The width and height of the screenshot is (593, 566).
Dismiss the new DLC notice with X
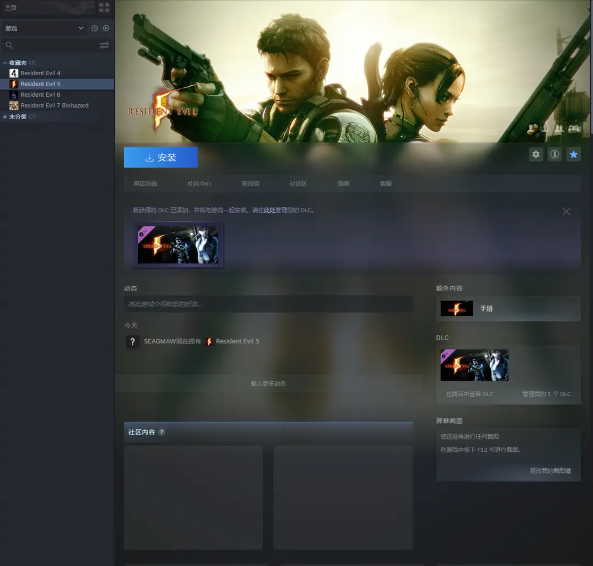[x=566, y=211]
